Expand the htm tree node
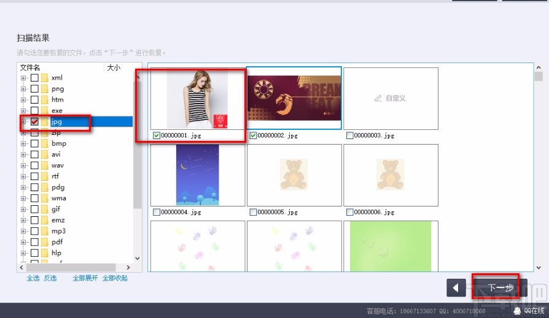The image size is (549, 318). click(x=23, y=100)
